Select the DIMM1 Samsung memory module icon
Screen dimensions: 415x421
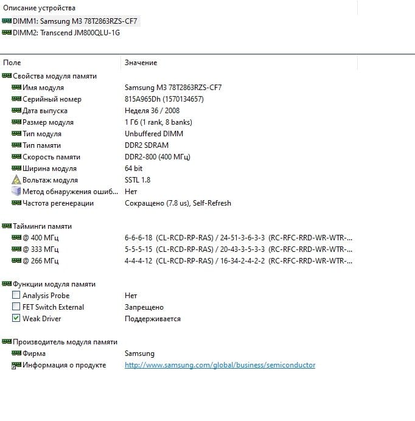[7, 21]
